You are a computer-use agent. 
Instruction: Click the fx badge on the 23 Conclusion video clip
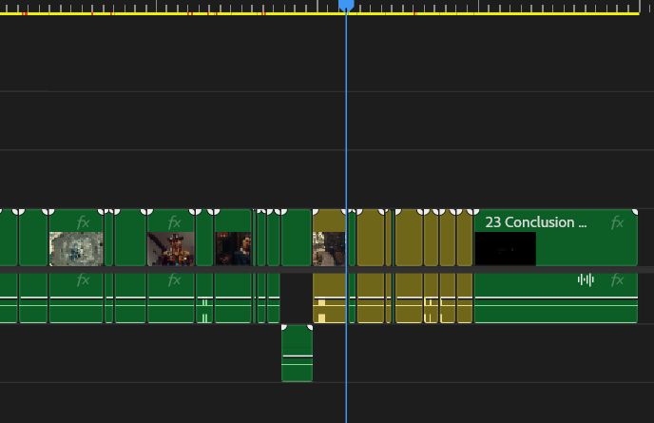[617, 222]
